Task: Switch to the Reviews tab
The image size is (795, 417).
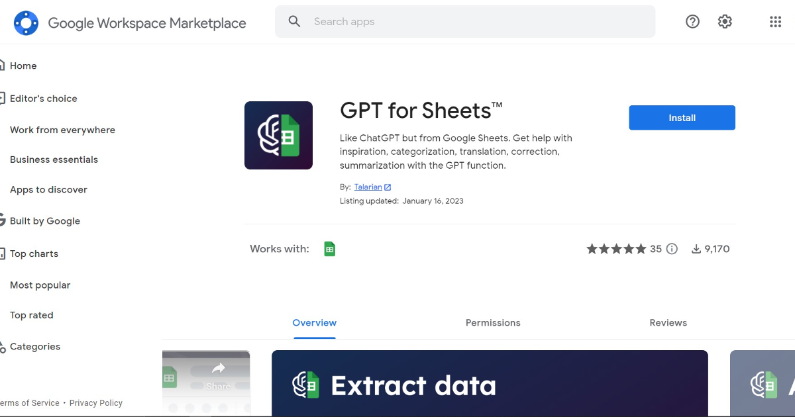Action: tap(668, 322)
